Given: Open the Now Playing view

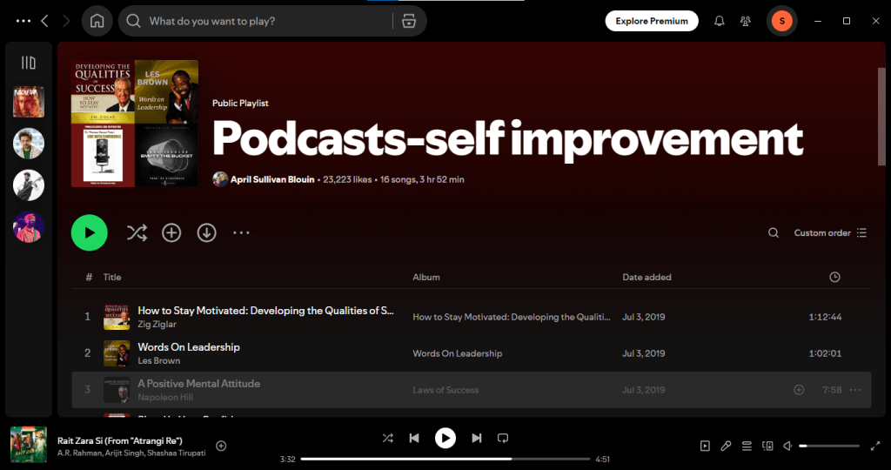Looking at the screenshot, I should [x=705, y=446].
